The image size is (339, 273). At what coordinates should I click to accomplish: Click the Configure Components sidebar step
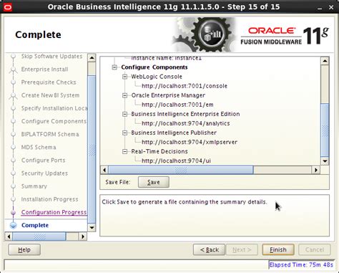54,121
